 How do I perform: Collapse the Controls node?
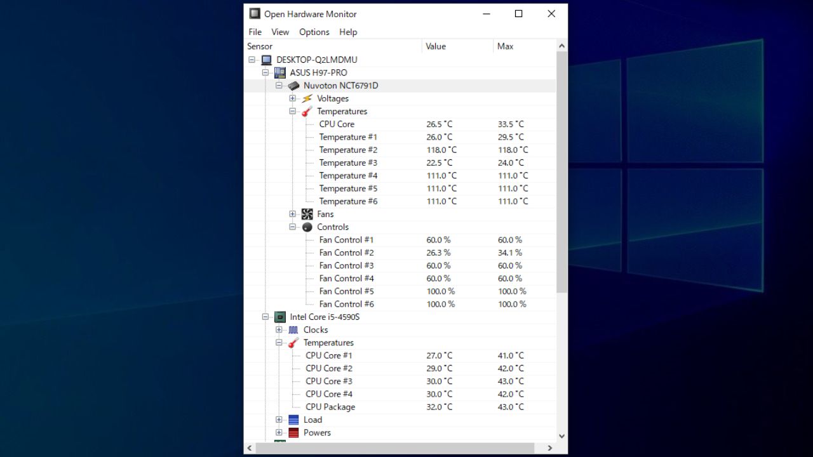coord(293,227)
